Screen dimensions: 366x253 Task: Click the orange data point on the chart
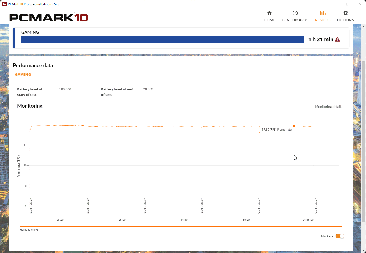(x=294, y=126)
